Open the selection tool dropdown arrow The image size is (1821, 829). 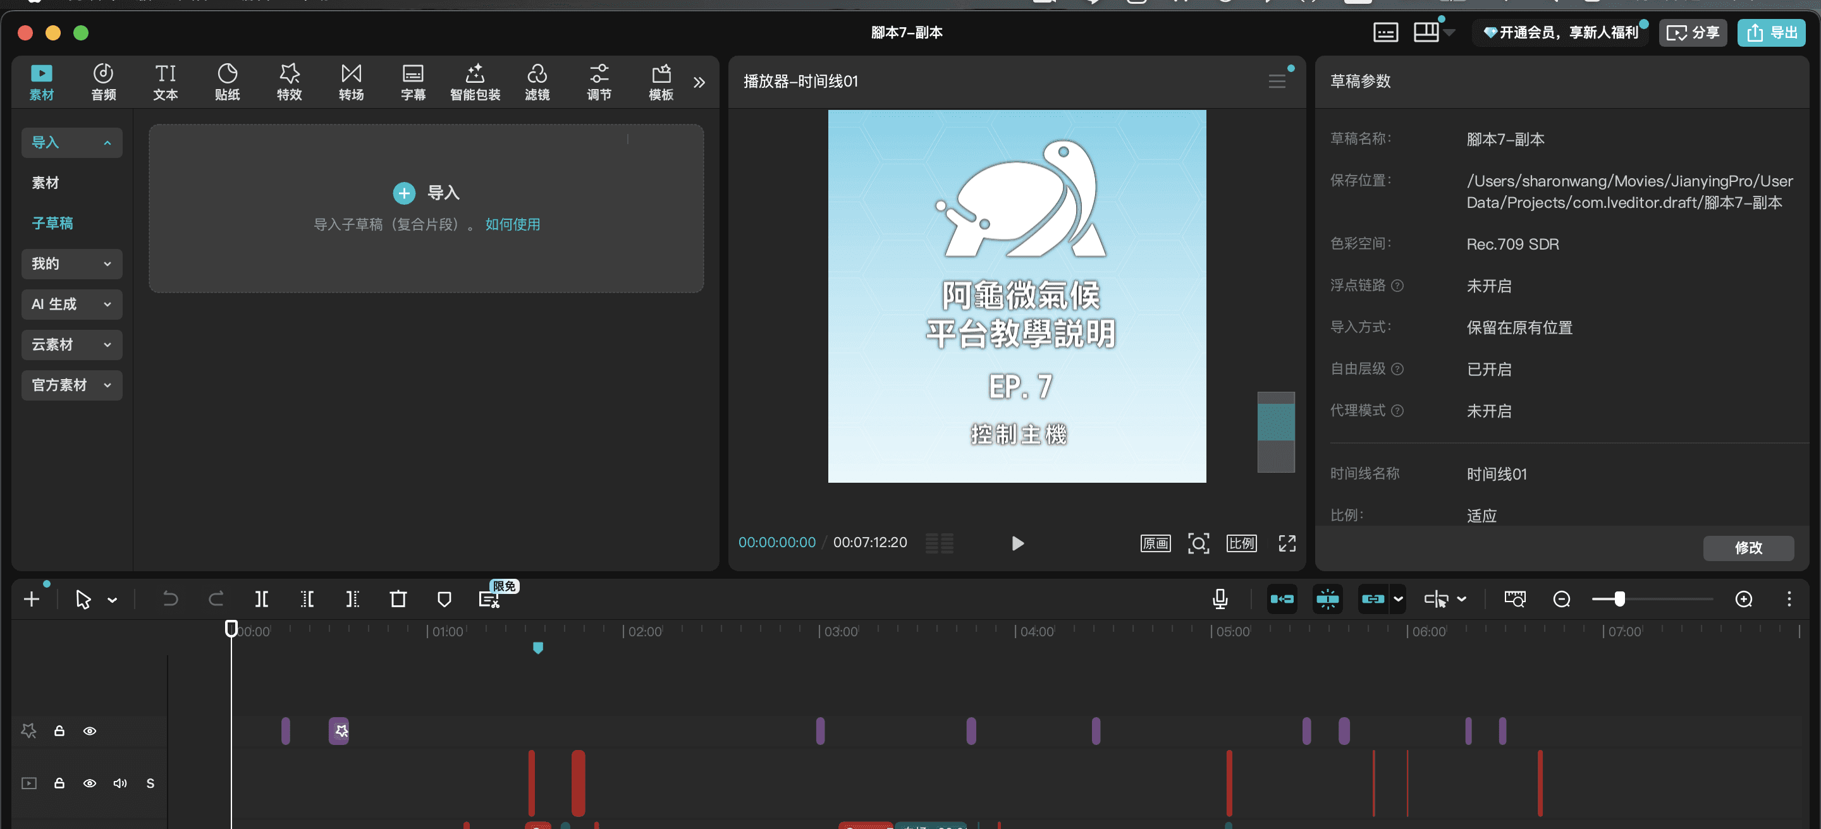tap(113, 600)
